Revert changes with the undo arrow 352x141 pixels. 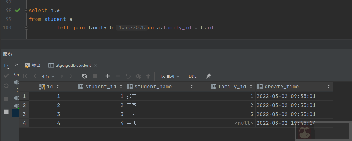click(x=128, y=76)
